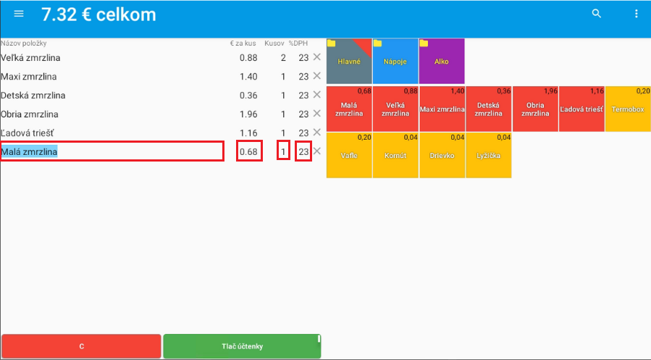Image resolution: width=651 pixels, height=360 pixels.
Task: Select the Lyžička product tile
Action: tap(488, 155)
